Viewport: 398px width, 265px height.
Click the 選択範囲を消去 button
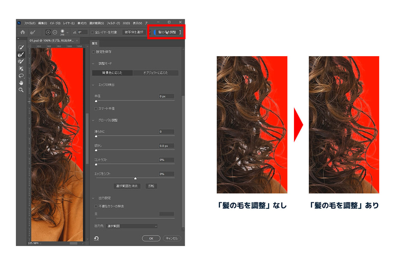(x=127, y=186)
